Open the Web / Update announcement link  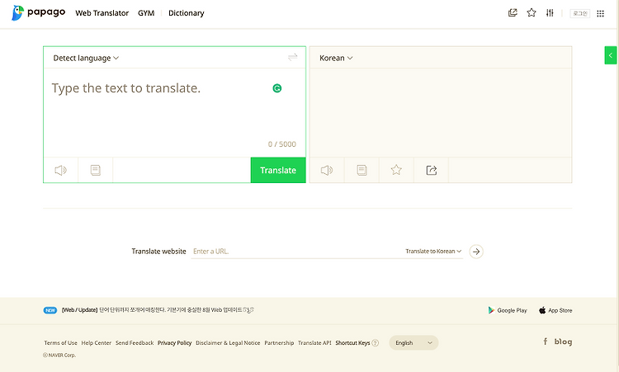158,310
